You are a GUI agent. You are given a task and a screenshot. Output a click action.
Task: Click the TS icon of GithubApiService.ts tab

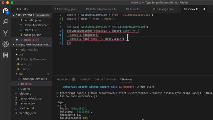tap(87, 9)
